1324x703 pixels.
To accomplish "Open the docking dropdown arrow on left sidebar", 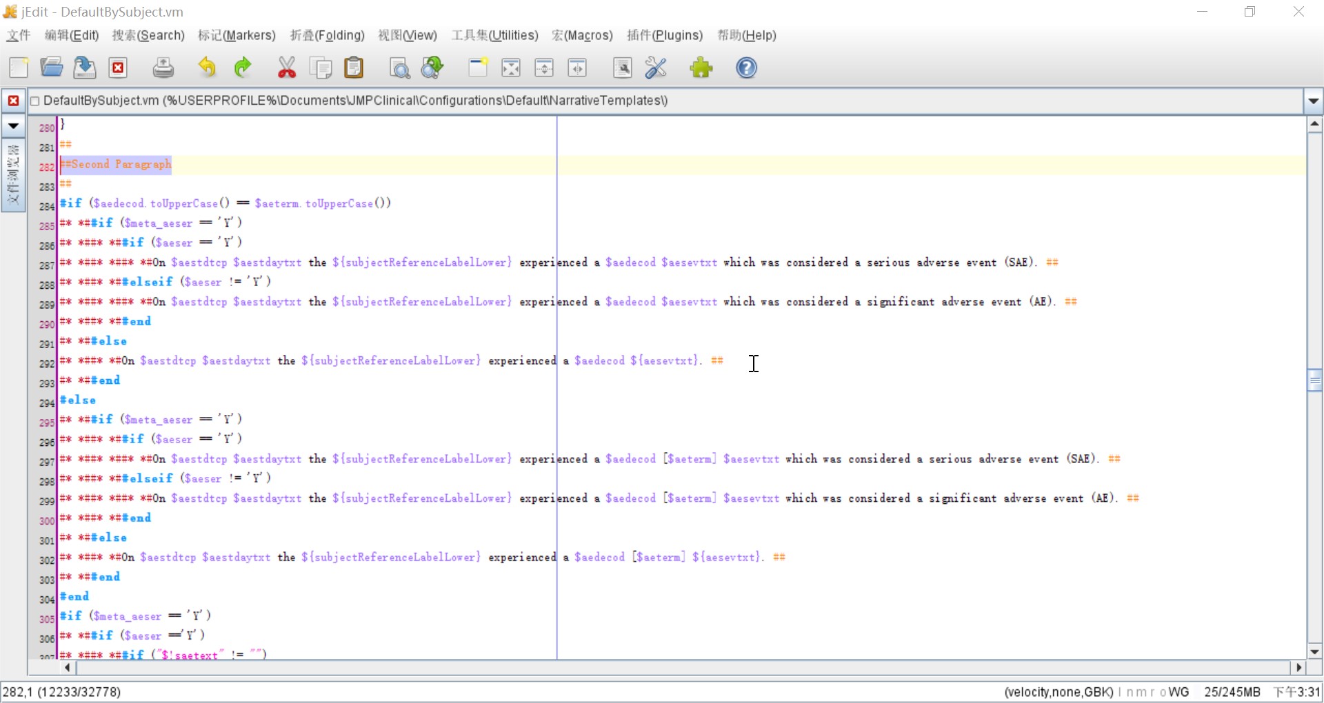I will coord(13,126).
